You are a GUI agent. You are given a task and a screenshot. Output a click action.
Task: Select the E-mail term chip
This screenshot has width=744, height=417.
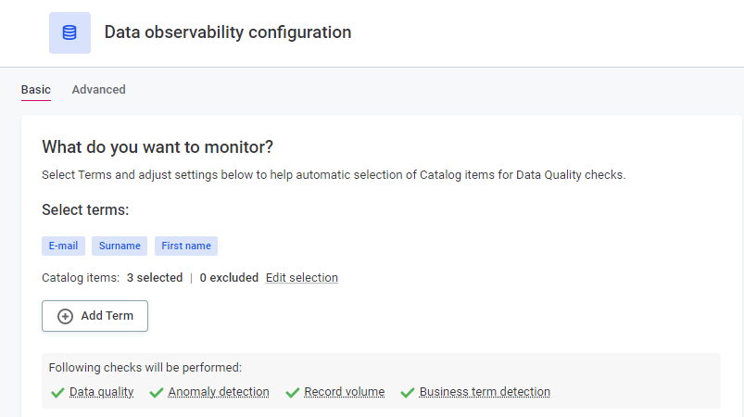pos(63,246)
